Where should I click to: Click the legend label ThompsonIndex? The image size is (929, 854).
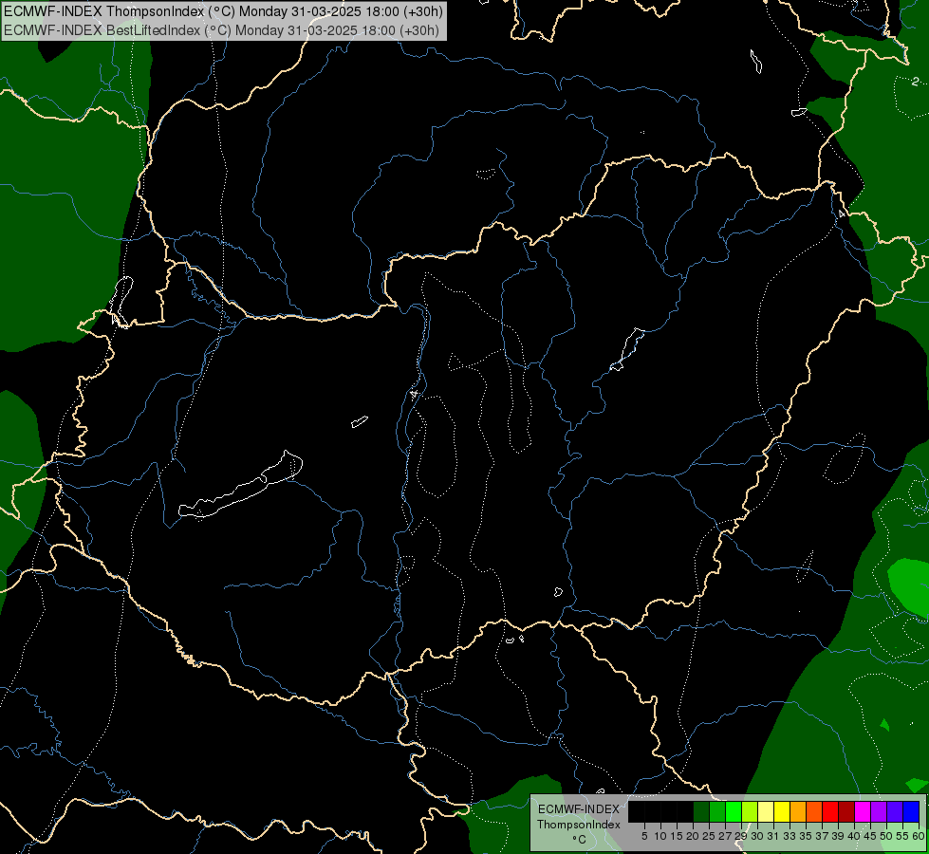coord(578,825)
